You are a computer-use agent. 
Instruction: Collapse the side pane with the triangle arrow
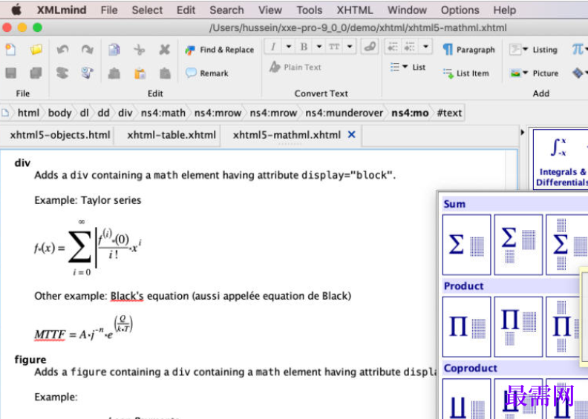(523, 132)
